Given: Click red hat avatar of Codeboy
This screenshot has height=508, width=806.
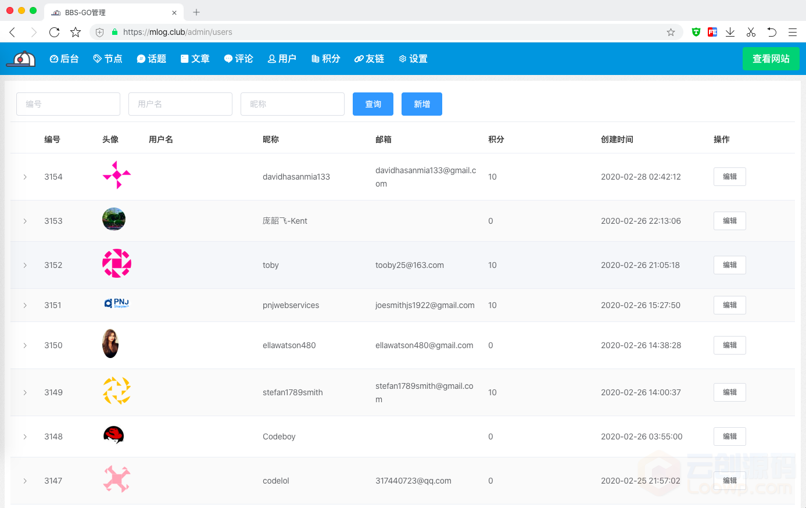Looking at the screenshot, I should pos(114,435).
